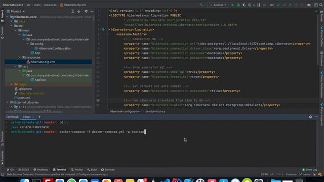Hide the Terminal panel with minus icon
The width and height of the screenshot is (324, 182).
coord(316,117)
